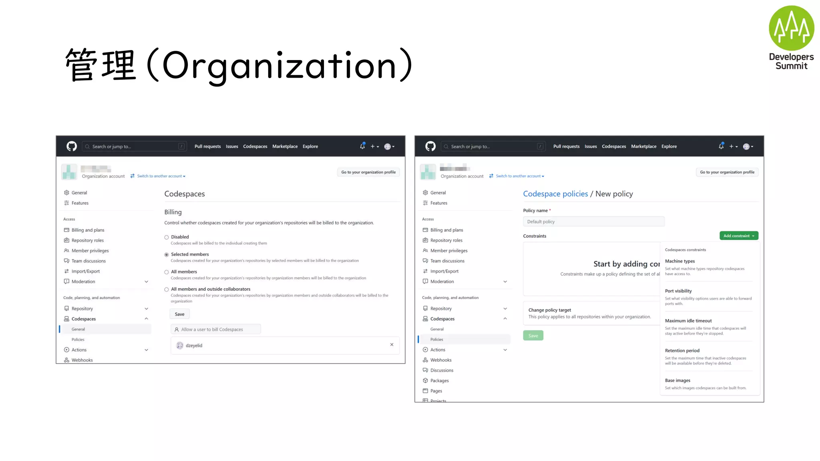Click Webhooks icon in right sidebar

425,360
